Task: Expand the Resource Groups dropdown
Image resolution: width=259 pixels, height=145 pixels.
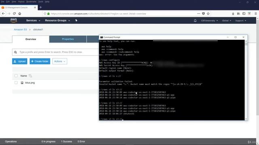Action: coord(57,21)
